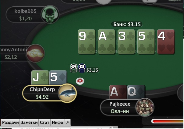Click Pajkeeee's Queen of diamonds card
This screenshot has width=184, height=129.
point(136,92)
